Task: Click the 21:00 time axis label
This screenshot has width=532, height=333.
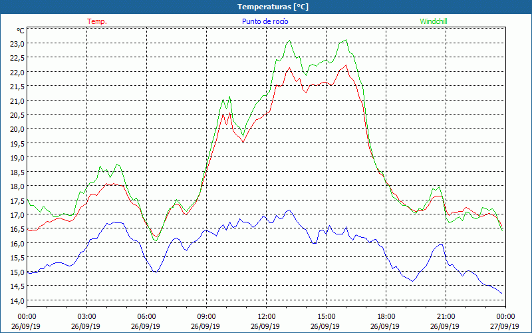Action: pyautogui.click(x=446, y=317)
